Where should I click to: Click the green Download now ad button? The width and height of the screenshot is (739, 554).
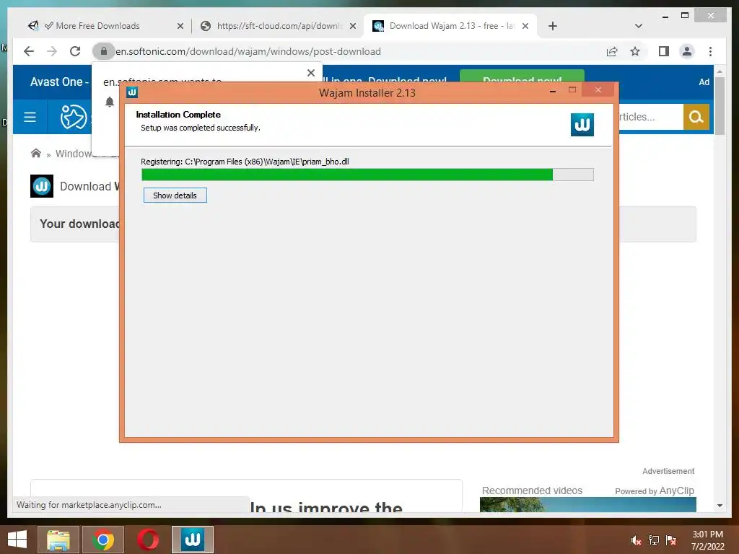click(x=522, y=76)
